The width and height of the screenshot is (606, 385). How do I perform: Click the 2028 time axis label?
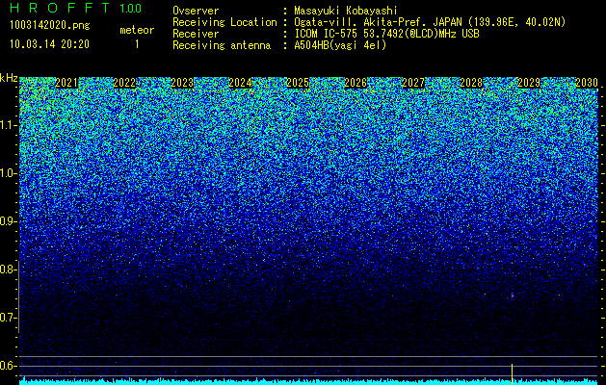471,83
